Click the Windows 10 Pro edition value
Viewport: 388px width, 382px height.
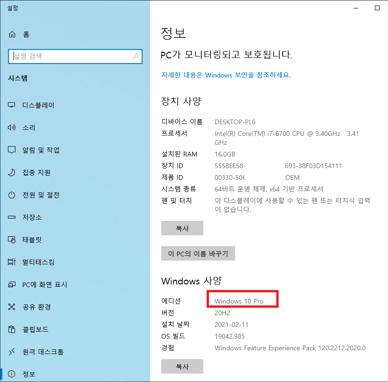239,301
